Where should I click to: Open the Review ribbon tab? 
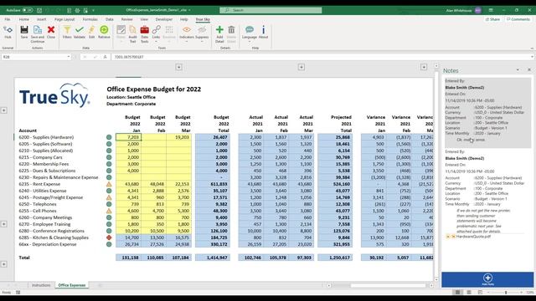click(126, 19)
